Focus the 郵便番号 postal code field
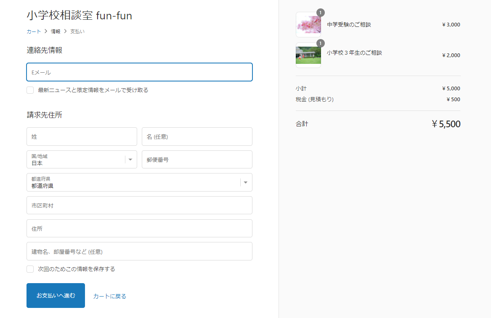491x318 pixels. pos(197,160)
